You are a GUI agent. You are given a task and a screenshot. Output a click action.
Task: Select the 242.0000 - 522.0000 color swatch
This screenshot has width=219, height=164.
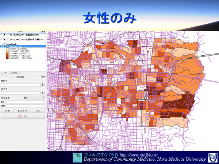7,51
